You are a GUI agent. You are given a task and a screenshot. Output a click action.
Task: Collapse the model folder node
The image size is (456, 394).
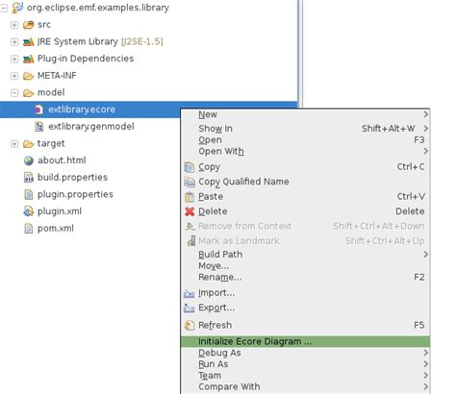(x=14, y=93)
